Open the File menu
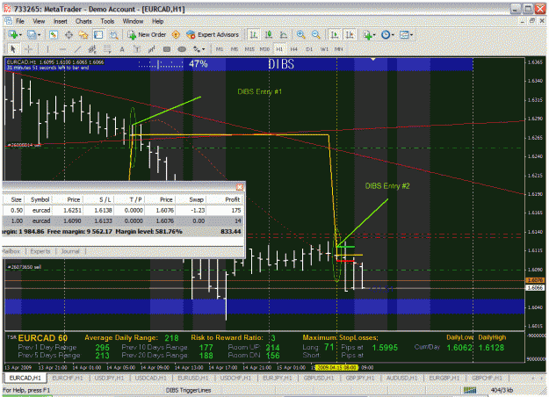This screenshot has width=549, height=397. (x=20, y=21)
